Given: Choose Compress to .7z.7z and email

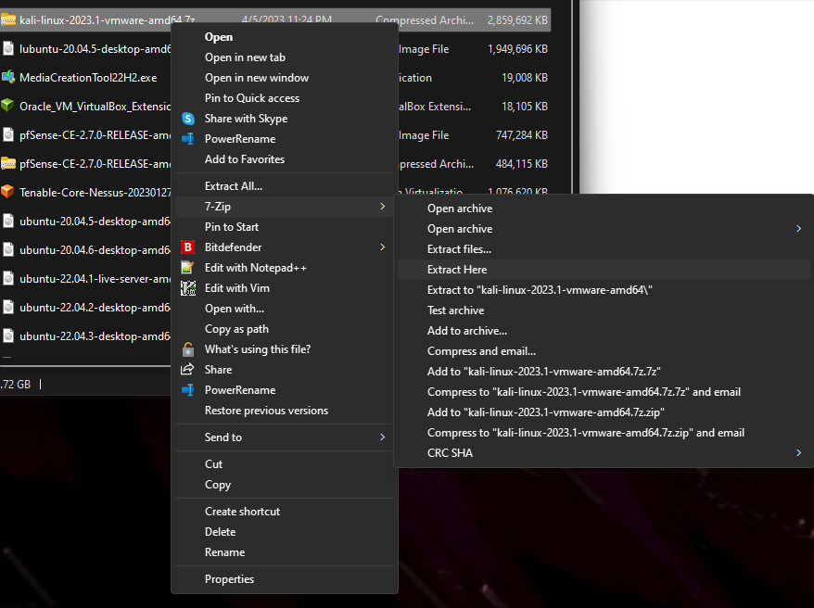Looking at the screenshot, I should coord(584,392).
